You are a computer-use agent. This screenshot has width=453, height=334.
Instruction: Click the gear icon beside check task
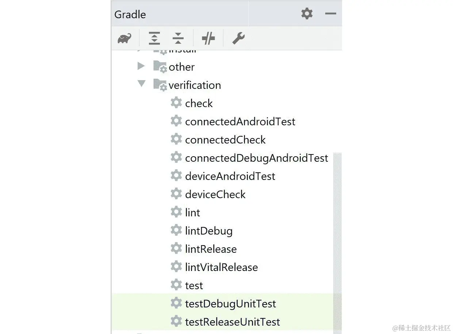click(x=176, y=103)
